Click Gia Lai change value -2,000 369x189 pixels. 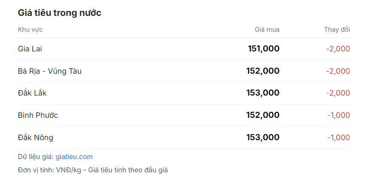(x=338, y=49)
